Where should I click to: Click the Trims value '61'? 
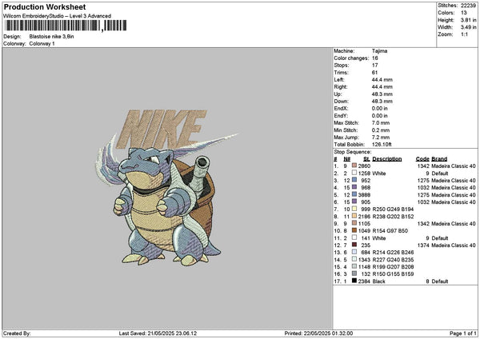click(x=375, y=73)
